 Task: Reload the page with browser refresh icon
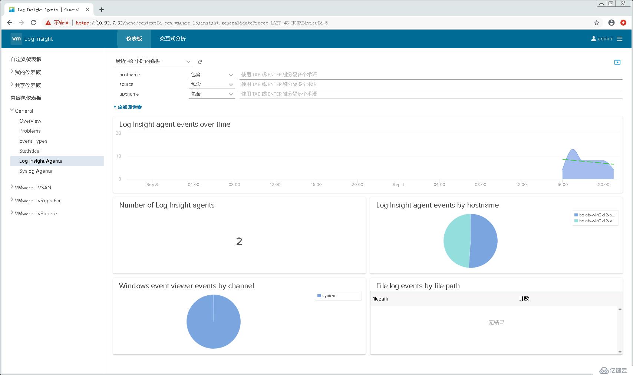[33, 23]
